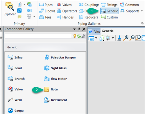Adjust view brightness sun icon
Image resolution: width=145 pixels, height=114 pixels.
[x=108, y=38]
